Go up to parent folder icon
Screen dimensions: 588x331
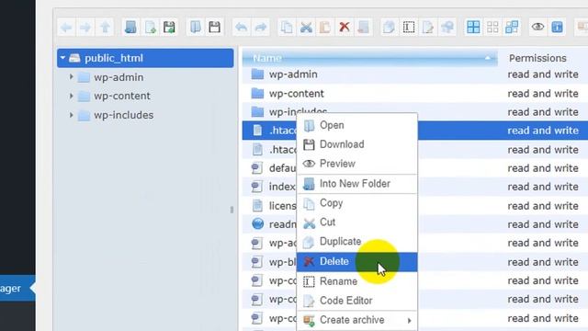(105, 27)
